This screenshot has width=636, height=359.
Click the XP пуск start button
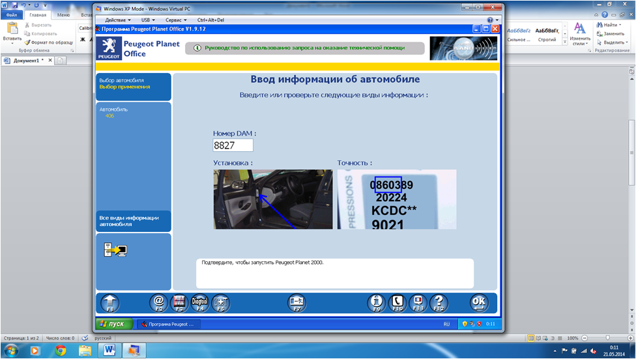[114, 324]
